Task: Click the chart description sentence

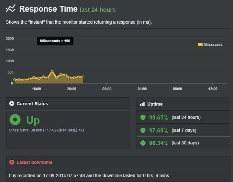Action: [79, 22]
